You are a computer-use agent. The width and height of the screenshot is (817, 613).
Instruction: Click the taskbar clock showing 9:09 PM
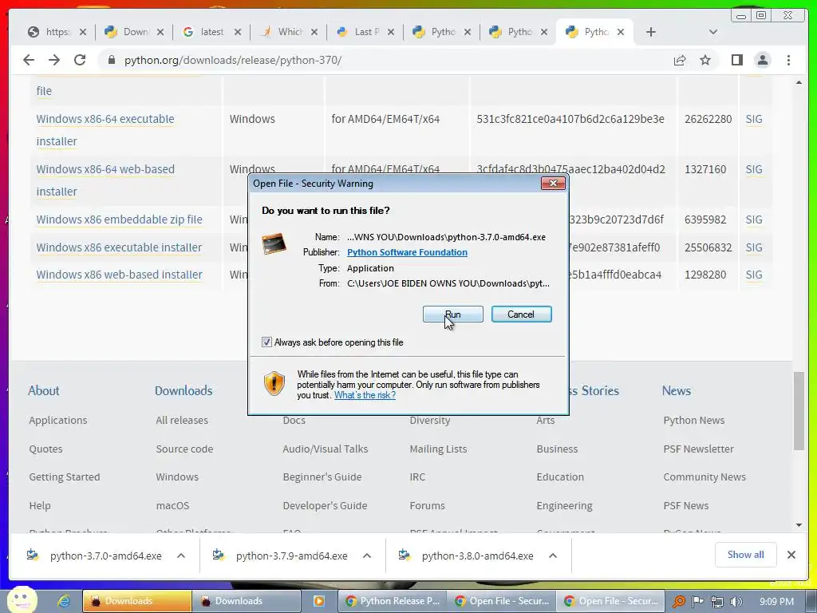(x=776, y=602)
